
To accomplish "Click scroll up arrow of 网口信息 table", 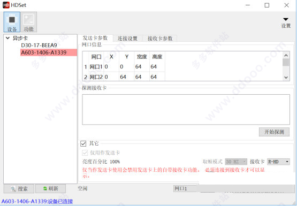I will tap(286, 55).
